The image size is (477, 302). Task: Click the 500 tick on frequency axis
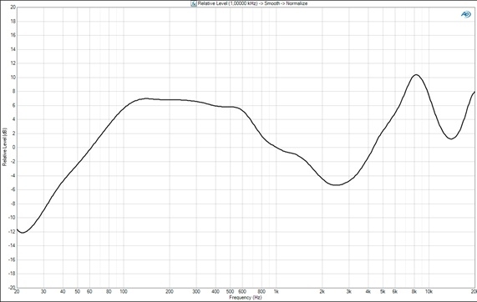(230, 292)
